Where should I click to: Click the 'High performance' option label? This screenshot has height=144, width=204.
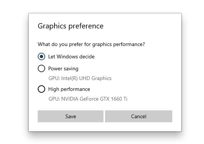pyautogui.click(x=69, y=89)
